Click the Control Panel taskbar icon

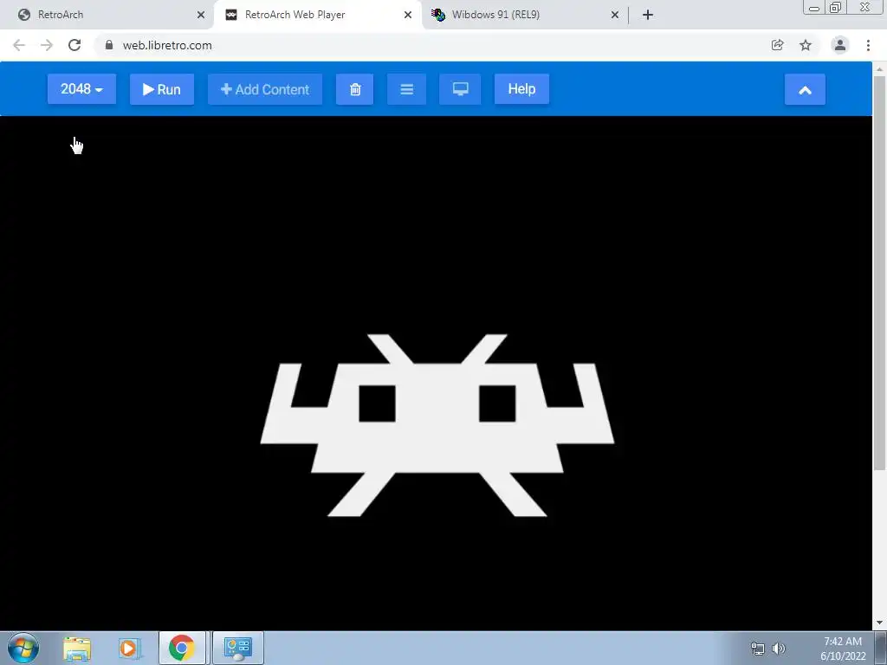click(x=237, y=648)
